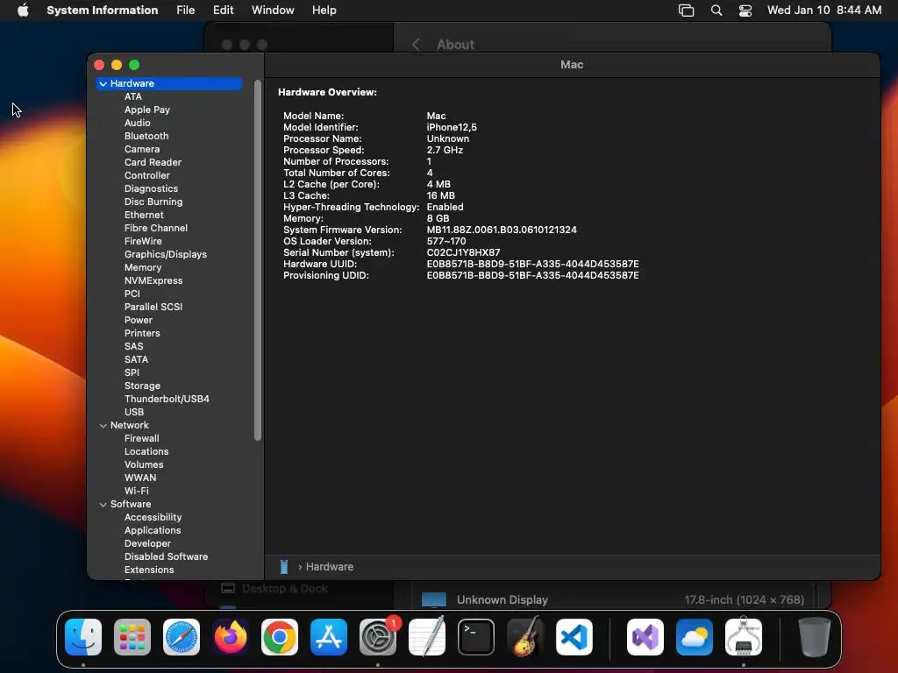Screen dimensions: 898x673
Task: Click the date and time in menu bar
Action: point(824,11)
